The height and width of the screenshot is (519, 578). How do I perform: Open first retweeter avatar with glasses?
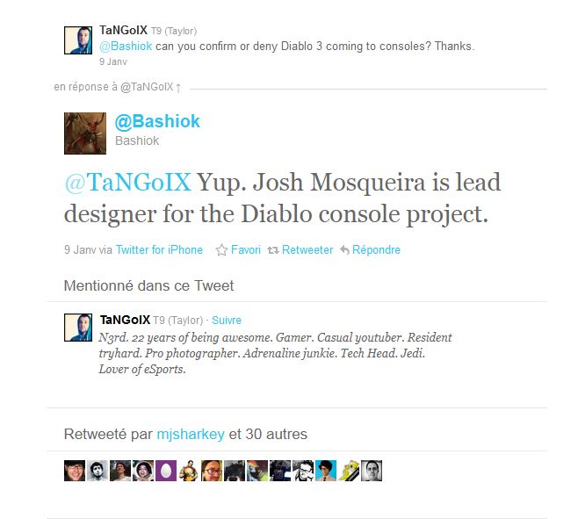(75, 471)
